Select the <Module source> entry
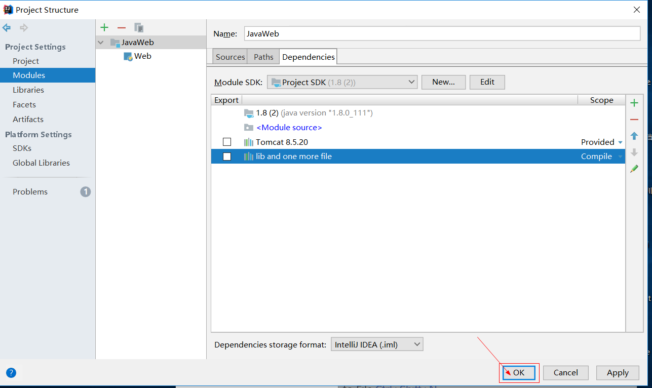The width and height of the screenshot is (652, 388). (x=289, y=128)
